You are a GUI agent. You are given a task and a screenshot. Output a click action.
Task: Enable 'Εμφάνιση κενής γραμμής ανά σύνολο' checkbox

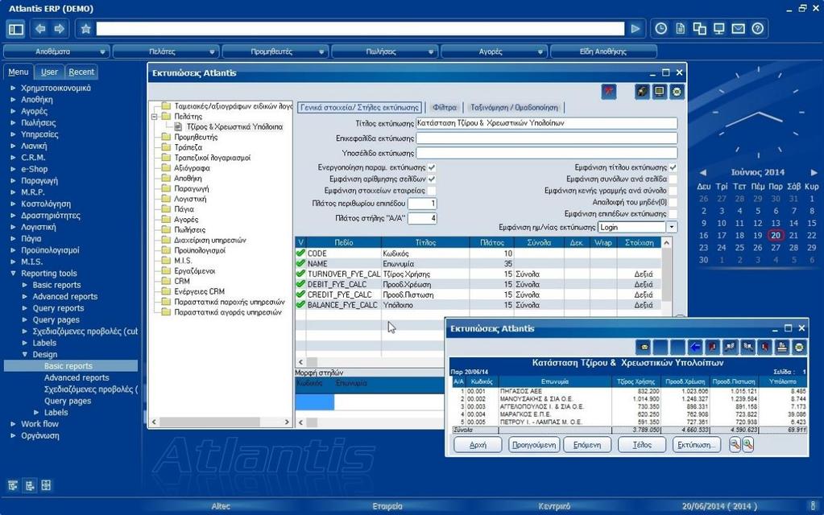click(x=673, y=191)
